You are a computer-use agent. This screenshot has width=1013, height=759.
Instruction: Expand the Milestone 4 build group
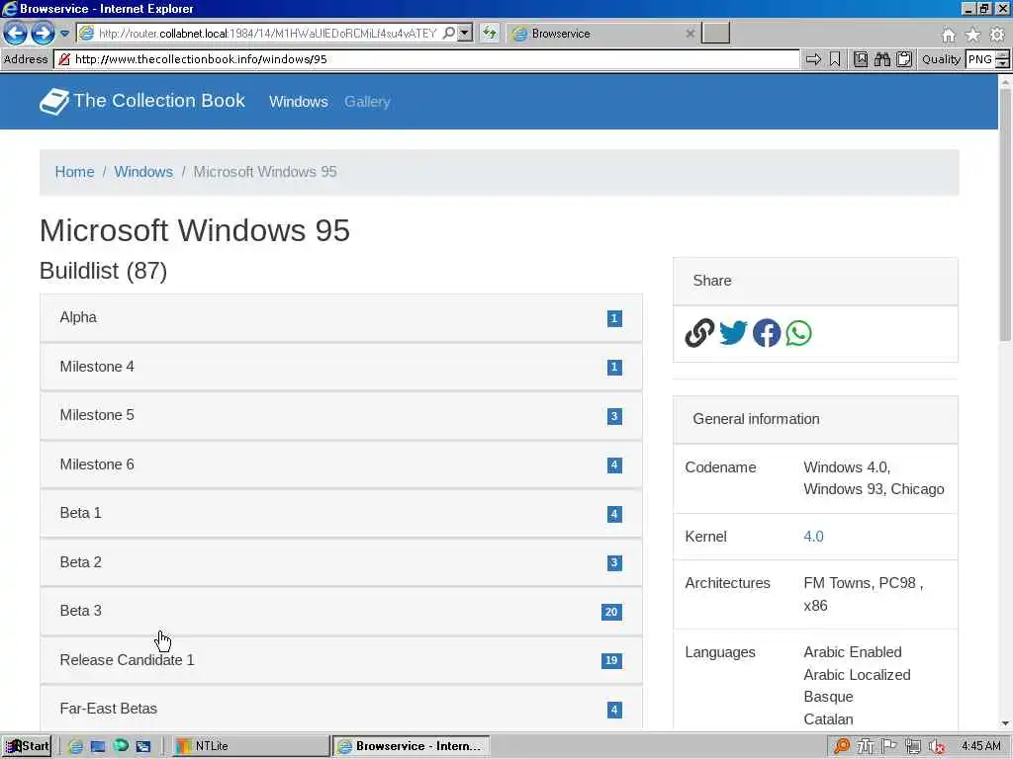point(341,367)
